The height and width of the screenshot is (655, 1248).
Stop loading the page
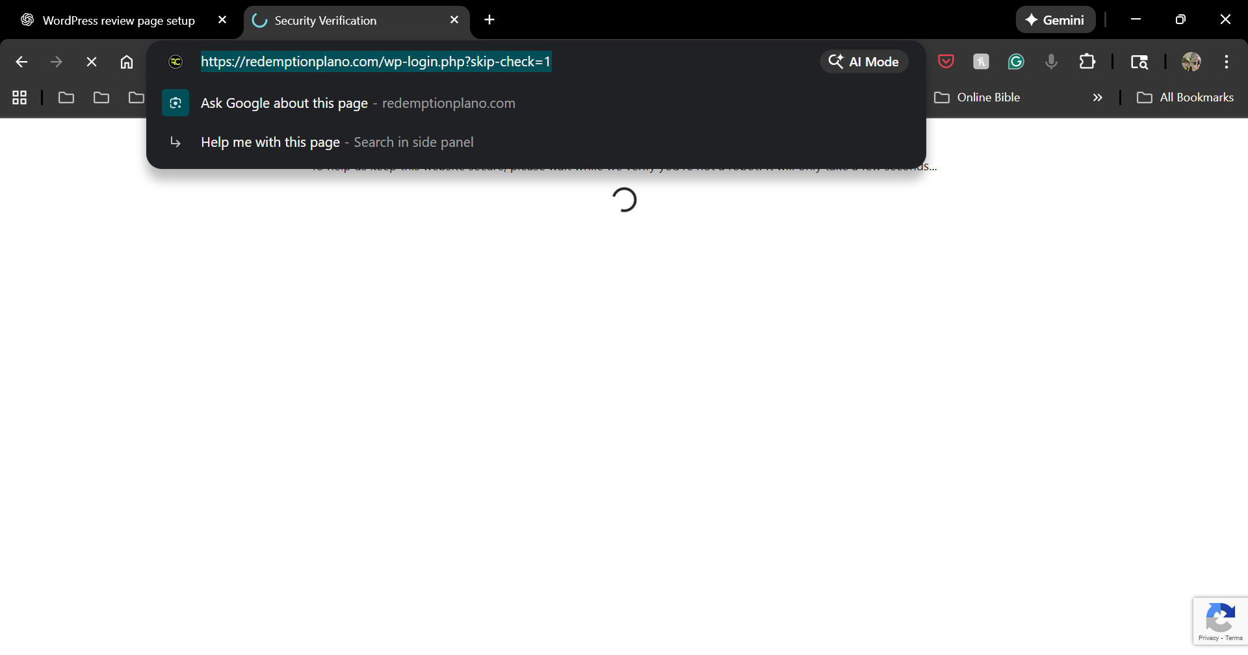tap(92, 62)
